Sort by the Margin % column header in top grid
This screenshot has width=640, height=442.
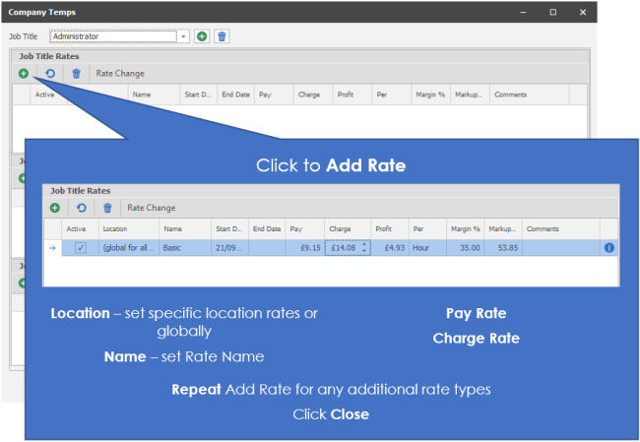(429, 95)
